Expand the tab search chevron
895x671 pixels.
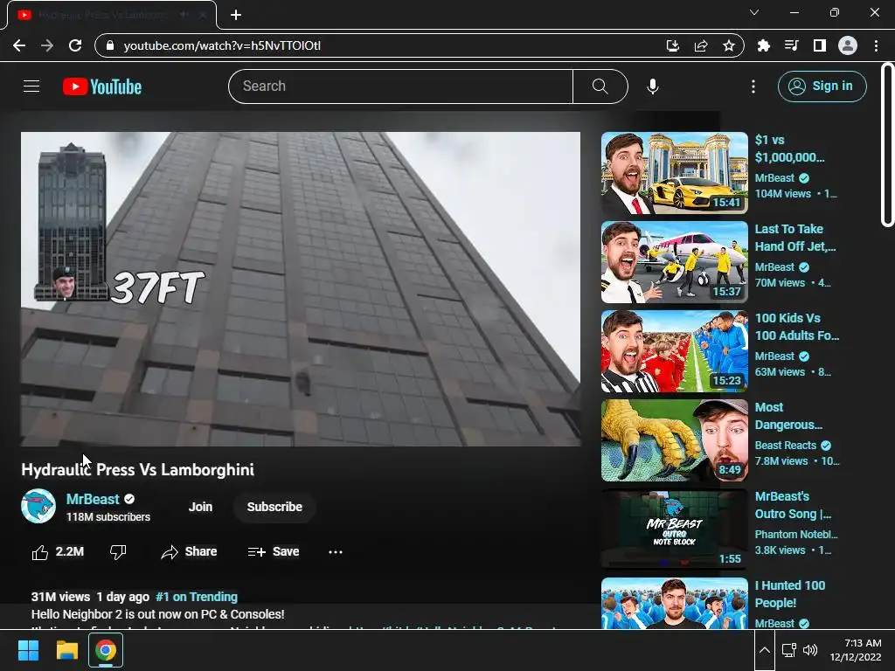click(x=754, y=12)
